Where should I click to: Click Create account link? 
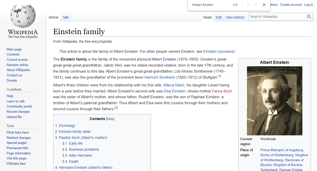291,5
